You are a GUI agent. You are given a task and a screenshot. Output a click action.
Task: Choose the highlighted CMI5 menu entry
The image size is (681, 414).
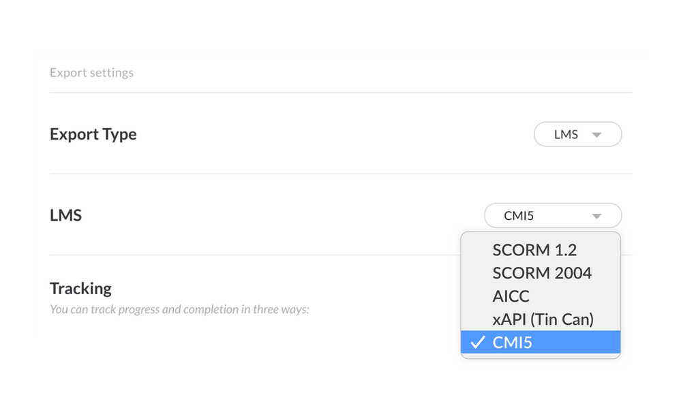(541, 343)
